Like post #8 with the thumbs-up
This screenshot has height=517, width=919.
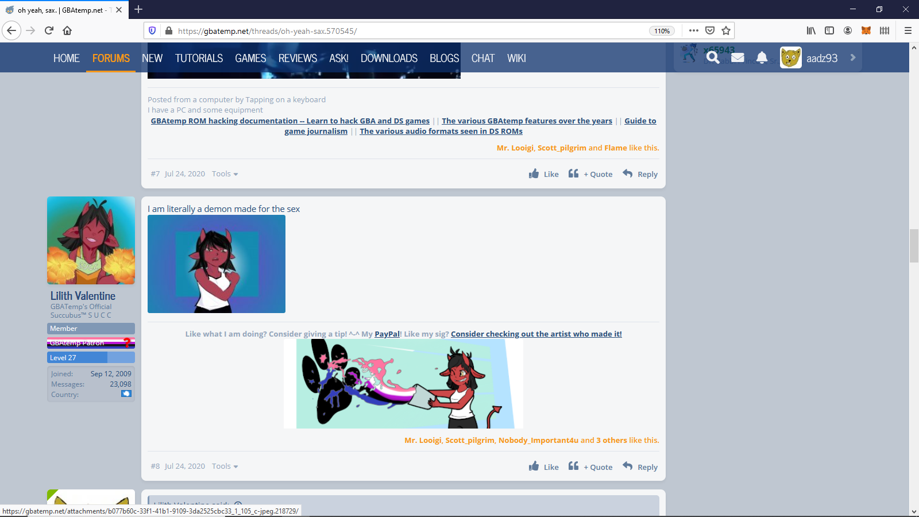click(543, 467)
